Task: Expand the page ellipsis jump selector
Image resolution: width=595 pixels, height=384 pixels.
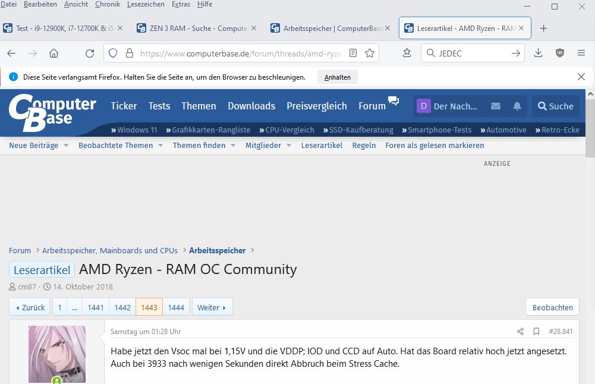Action: [74, 307]
